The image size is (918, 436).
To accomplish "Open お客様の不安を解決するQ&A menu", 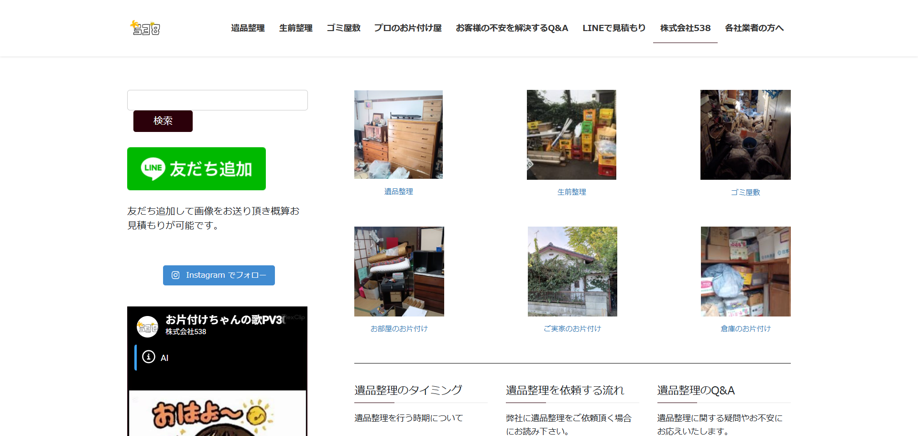I will 512,28.
